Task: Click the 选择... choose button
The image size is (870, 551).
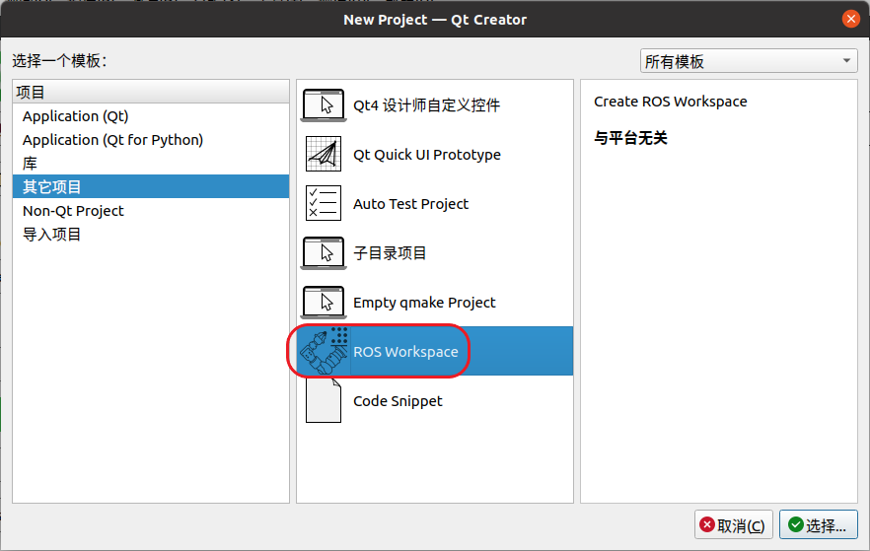Action: click(x=819, y=525)
